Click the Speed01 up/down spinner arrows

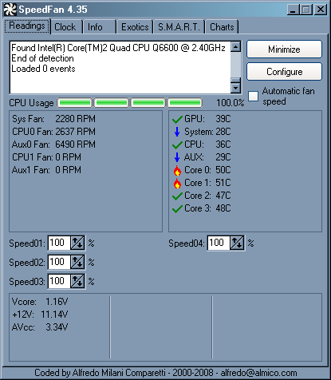tap(77, 243)
